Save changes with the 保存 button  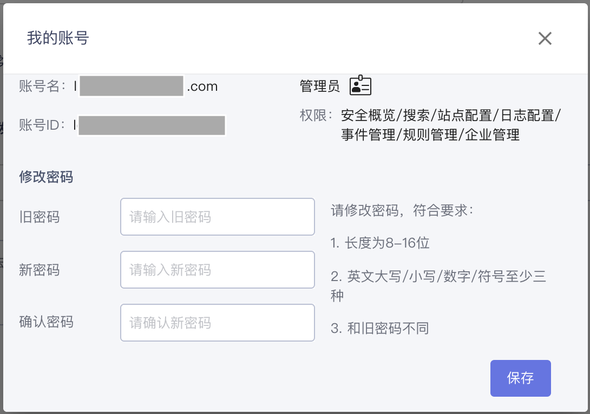(520, 378)
